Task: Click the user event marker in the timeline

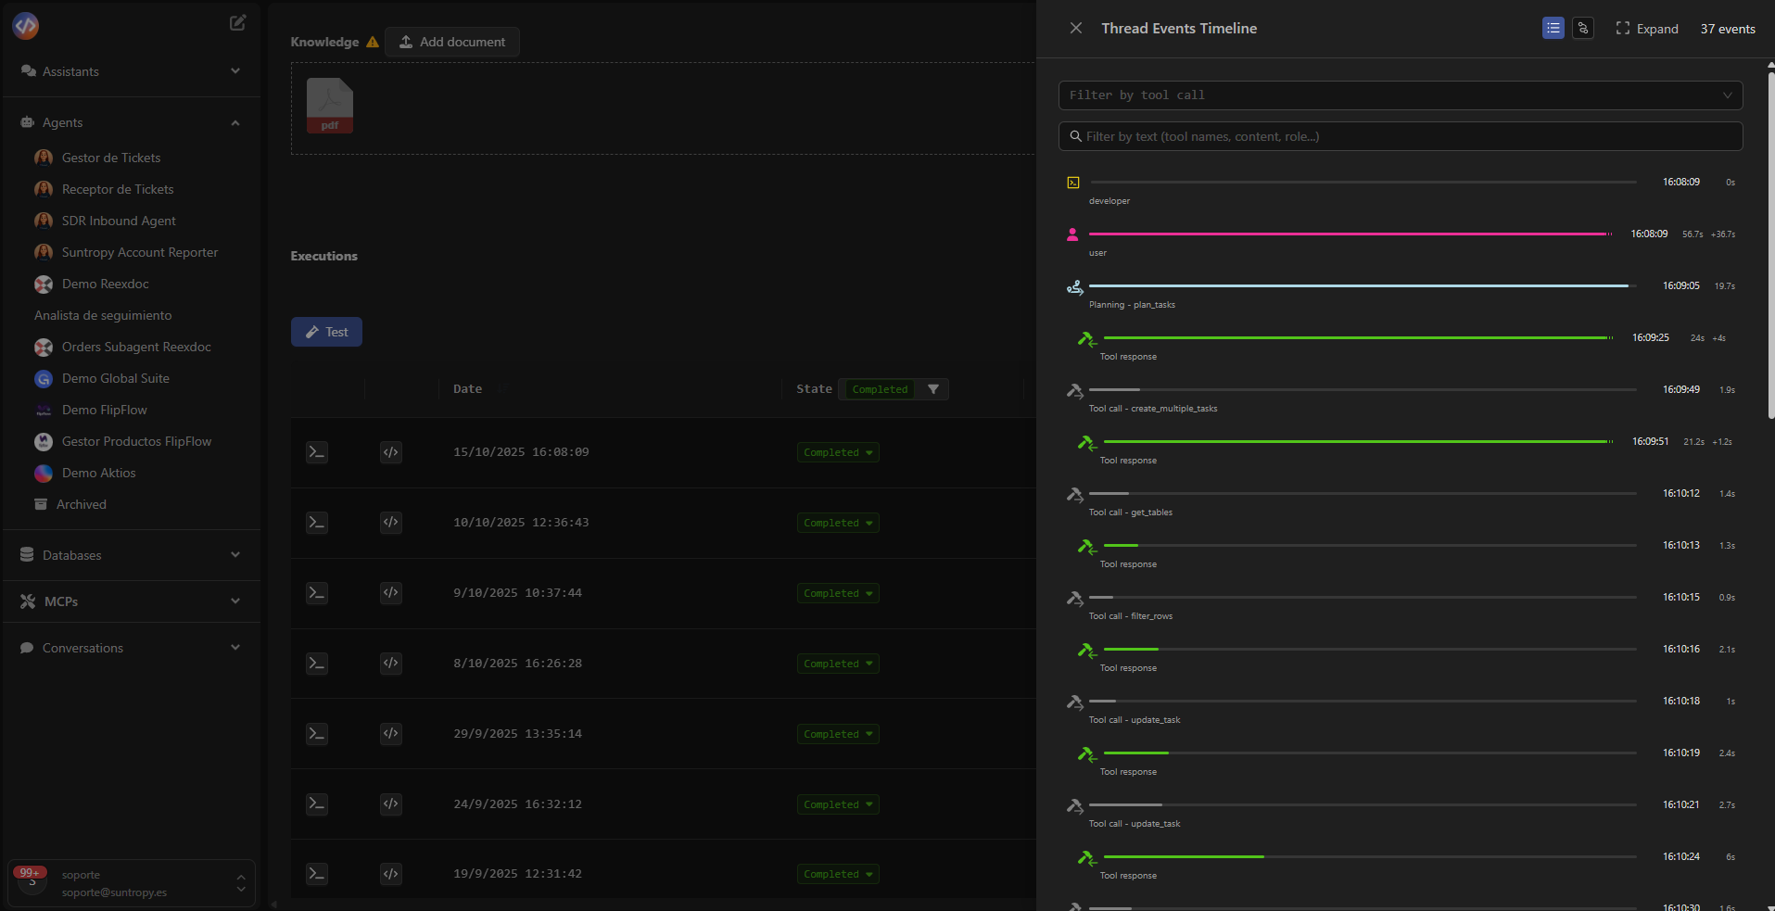Action: click(x=1072, y=234)
